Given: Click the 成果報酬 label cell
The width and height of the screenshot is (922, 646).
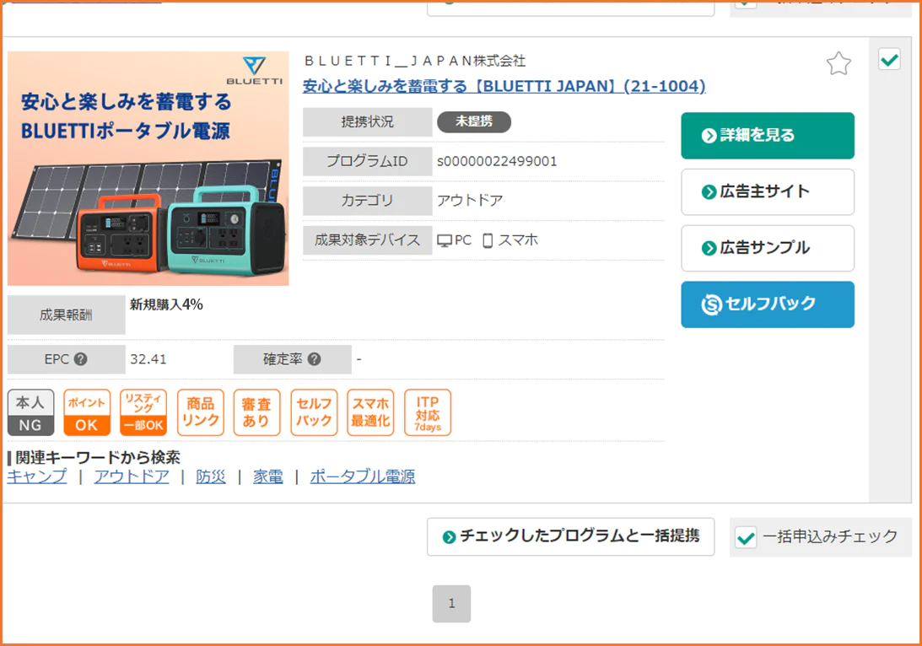Looking at the screenshot, I should coord(67,315).
